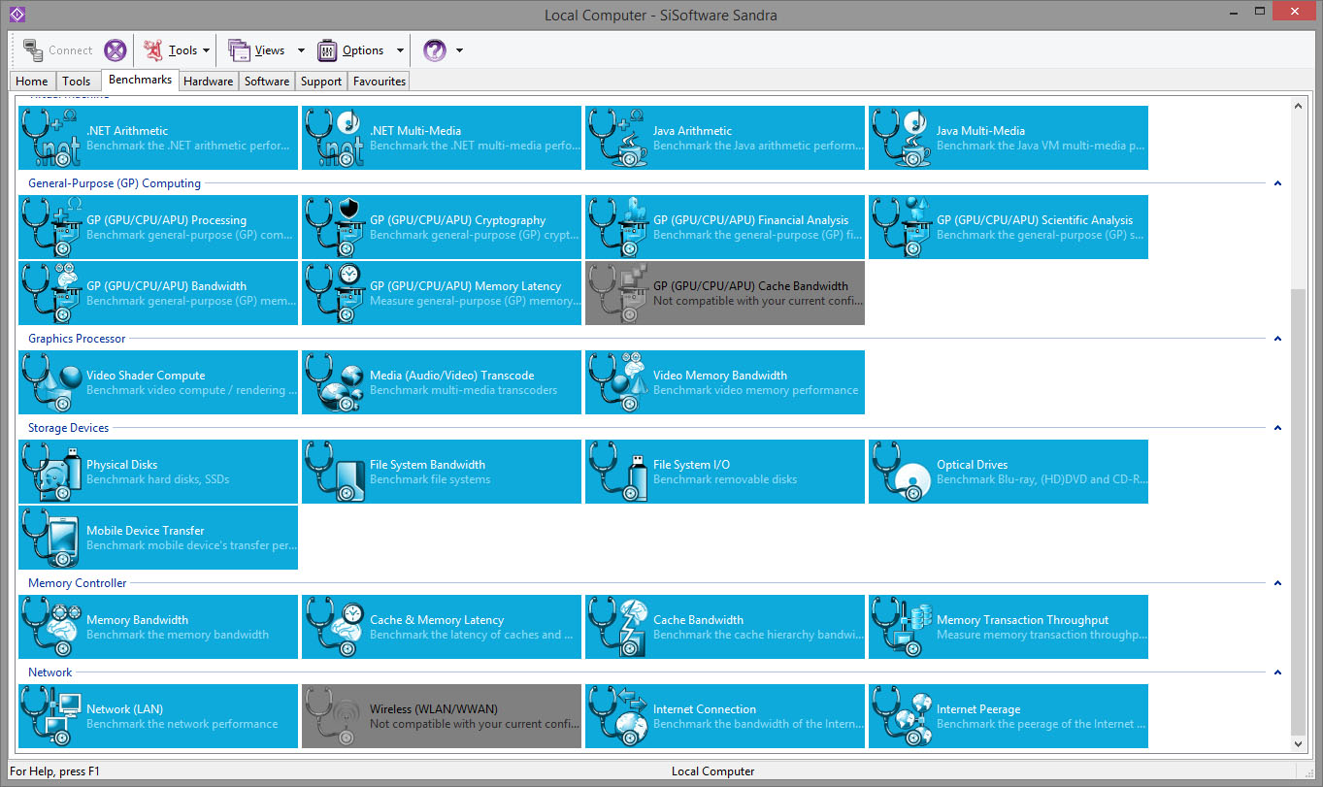Switch to the Tools tab
The height and width of the screenshot is (787, 1323).
point(77,82)
